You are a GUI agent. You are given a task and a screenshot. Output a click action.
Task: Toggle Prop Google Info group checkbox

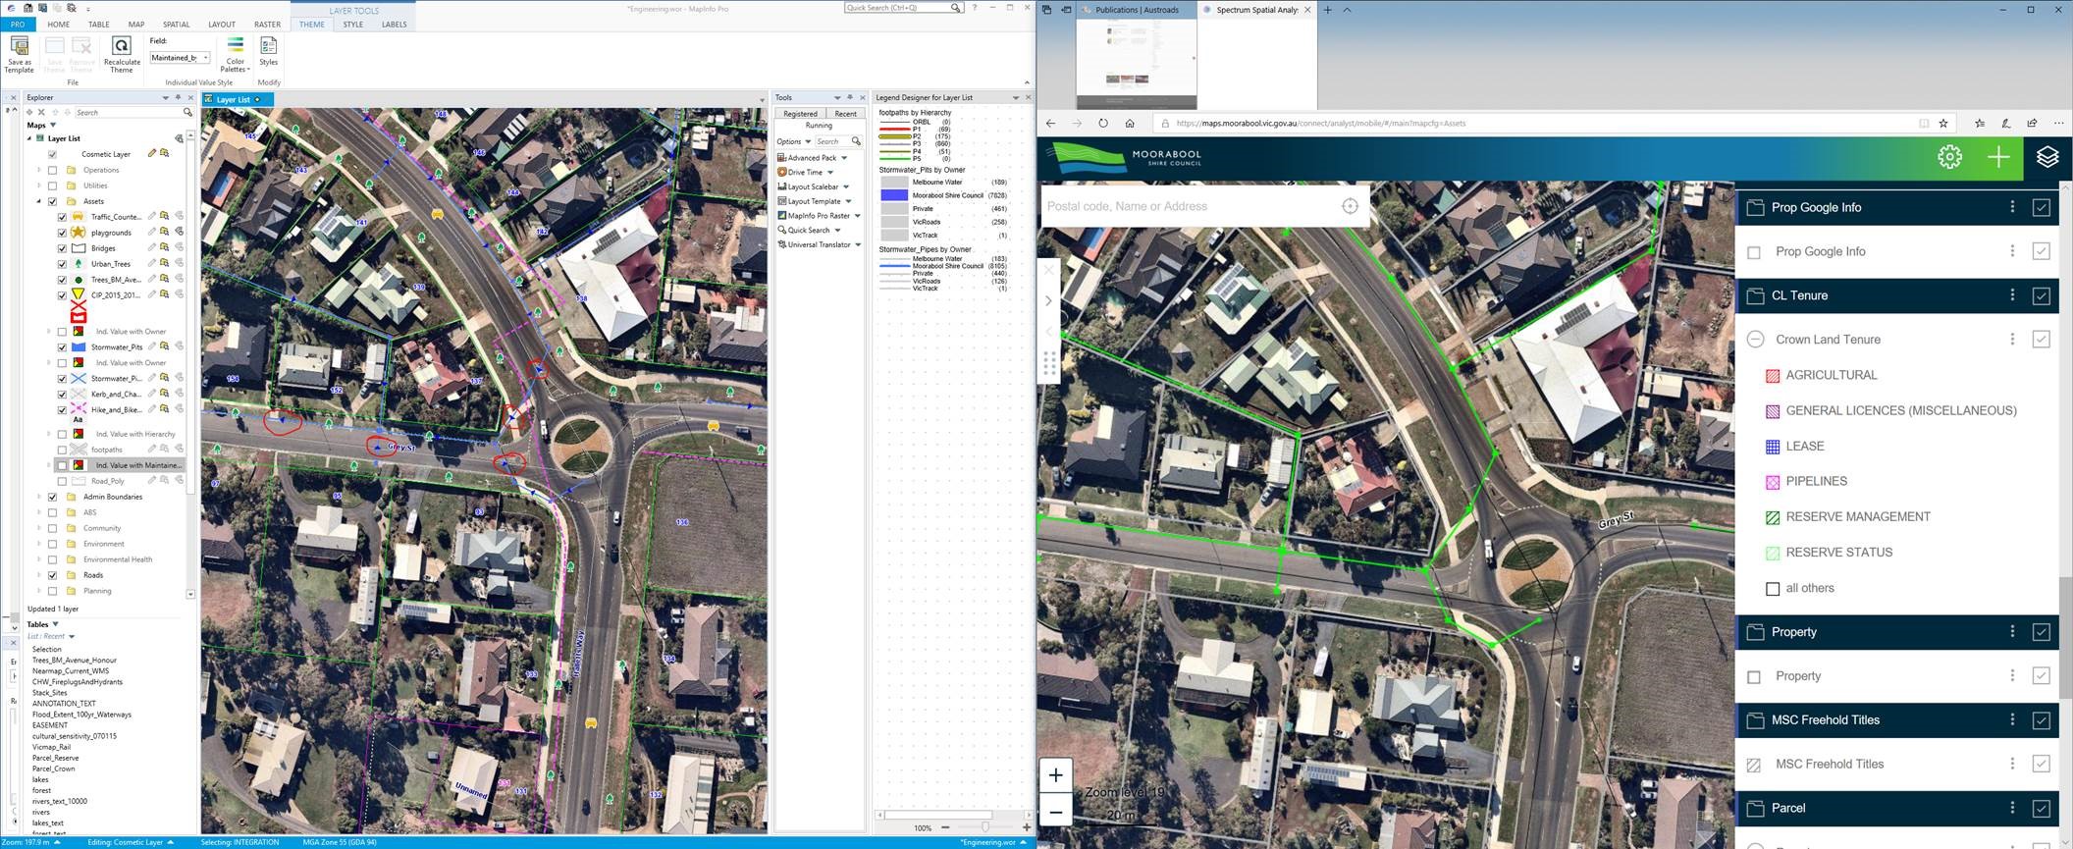point(2042,207)
